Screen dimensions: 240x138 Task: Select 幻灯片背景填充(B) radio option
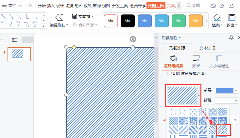(186, 73)
